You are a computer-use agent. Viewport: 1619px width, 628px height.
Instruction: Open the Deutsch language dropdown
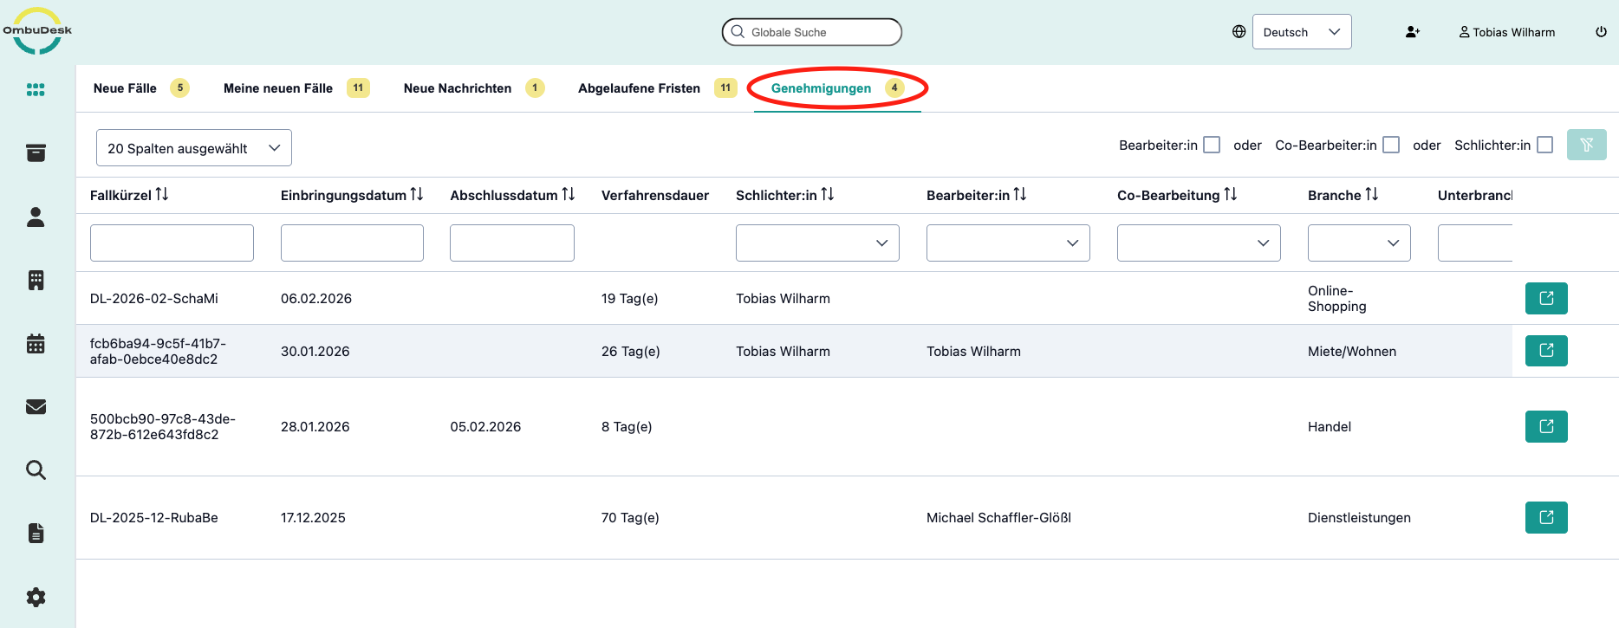[1301, 32]
